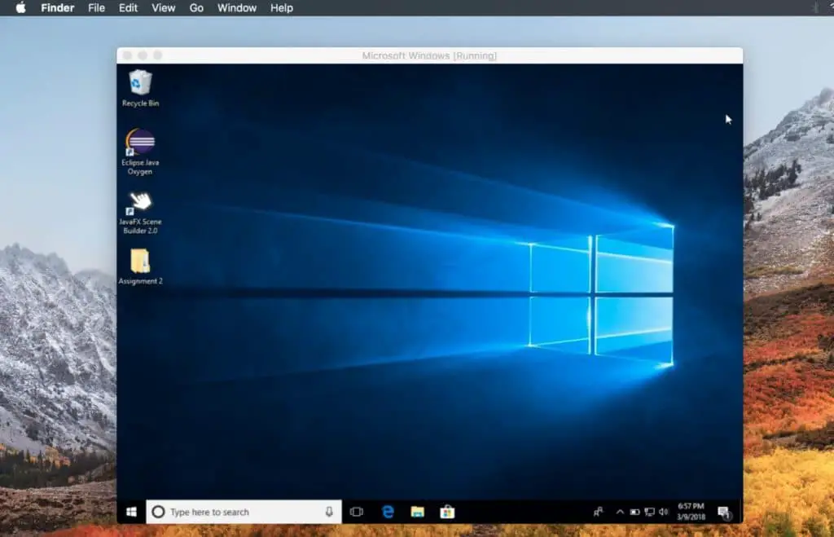834x537 pixels.
Task: Open the volume control in the system tray
Action: [x=663, y=512]
